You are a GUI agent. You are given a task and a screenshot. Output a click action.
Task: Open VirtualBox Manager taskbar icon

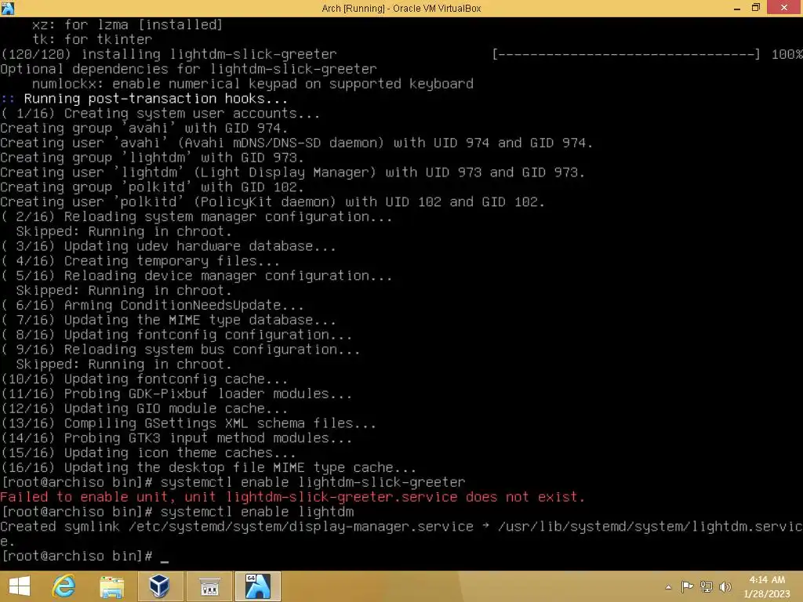coord(159,586)
